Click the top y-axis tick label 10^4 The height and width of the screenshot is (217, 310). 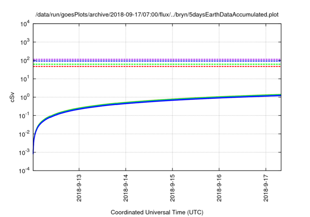pos(24,23)
